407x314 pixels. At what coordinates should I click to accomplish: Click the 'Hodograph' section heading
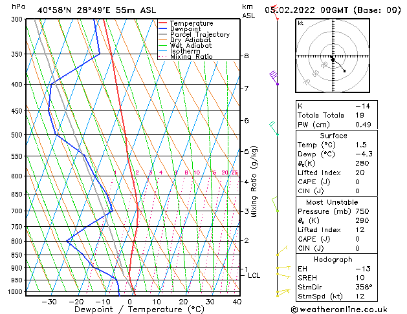pyautogui.click(x=333, y=259)
